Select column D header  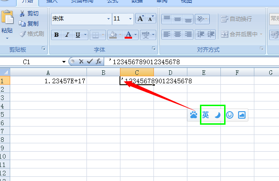pyautogui.click(x=170, y=73)
